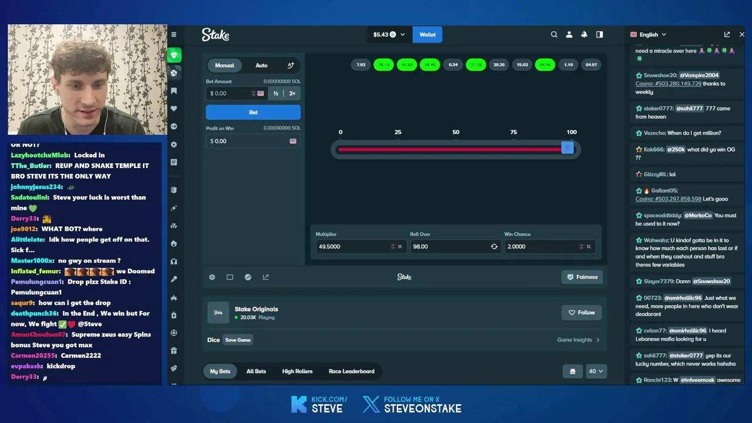Click the Win Chance stepper arrows
752x423 pixels.
click(581, 247)
